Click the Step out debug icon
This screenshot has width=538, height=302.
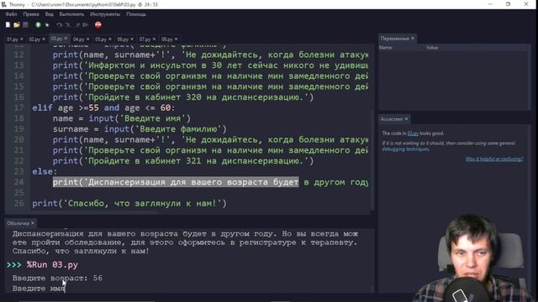(x=76, y=24)
